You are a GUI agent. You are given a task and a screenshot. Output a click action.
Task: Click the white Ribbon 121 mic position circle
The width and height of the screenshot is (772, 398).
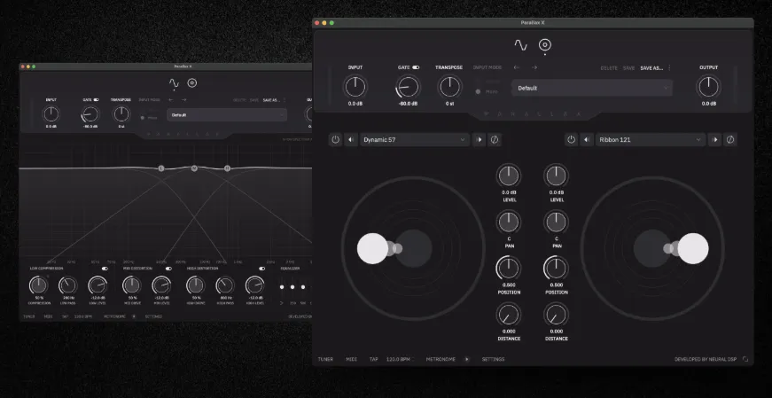[x=693, y=249]
